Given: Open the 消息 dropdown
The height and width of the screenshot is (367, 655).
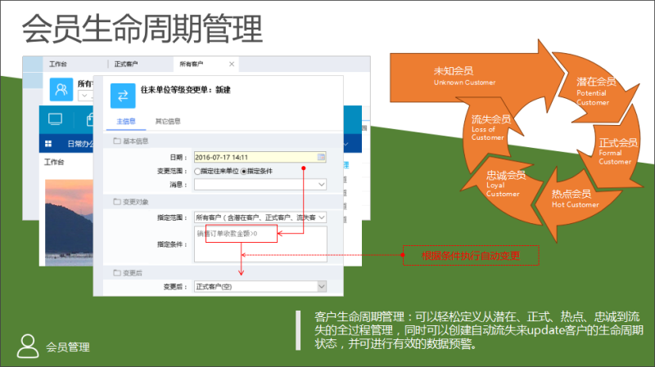Looking at the screenshot, I should 322,185.
